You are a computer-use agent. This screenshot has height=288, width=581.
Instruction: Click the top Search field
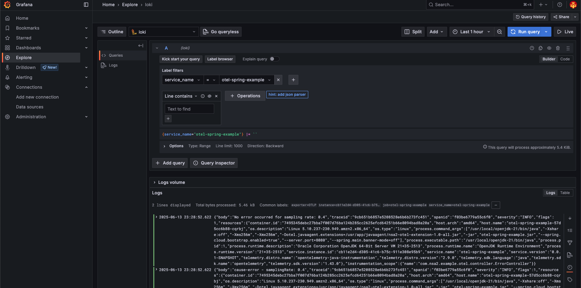coord(480,5)
